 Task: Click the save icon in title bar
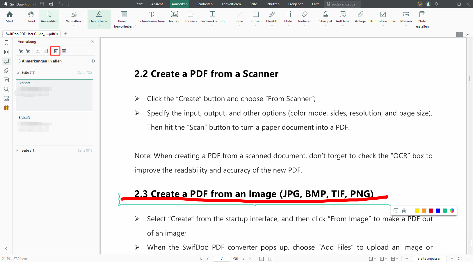pyautogui.click(x=42, y=4)
